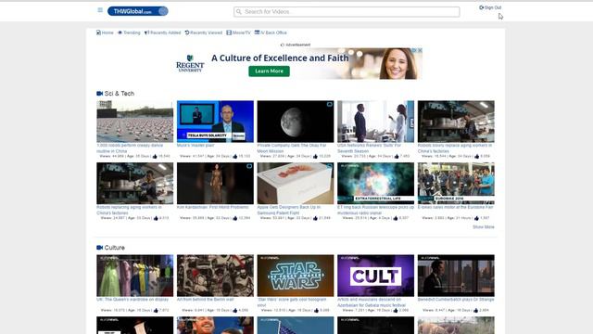593x334 pixels.
Task: Open the Star Wars thumbnail
Action: (296, 276)
